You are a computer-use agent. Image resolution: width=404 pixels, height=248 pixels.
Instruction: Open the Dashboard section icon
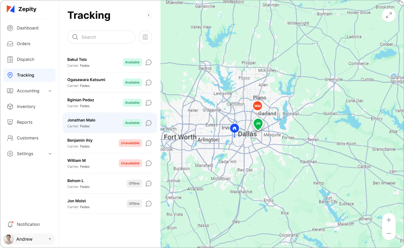point(10,28)
